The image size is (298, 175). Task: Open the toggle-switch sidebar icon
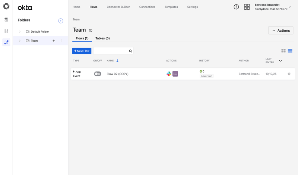[x=6, y=20]
